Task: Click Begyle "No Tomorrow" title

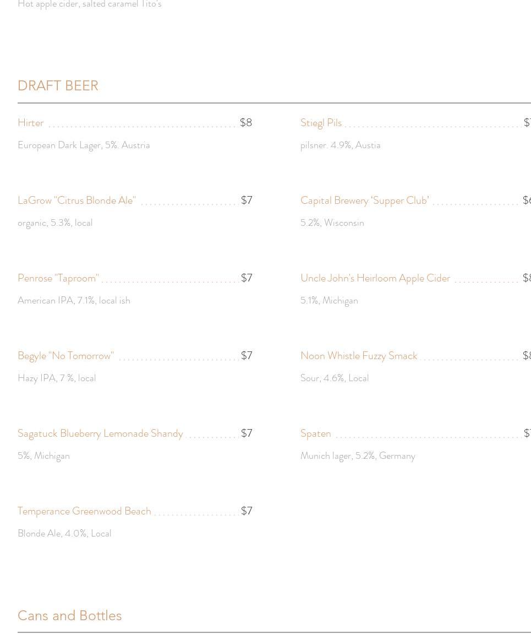Action: point(65,356)
